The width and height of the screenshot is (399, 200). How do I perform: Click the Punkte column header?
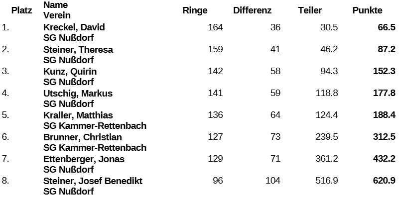point(368,10)
